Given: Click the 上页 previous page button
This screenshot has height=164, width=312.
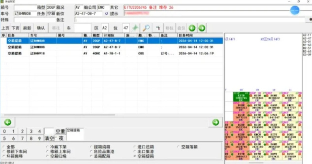Looking at the screenshot, I should [6, 28].
